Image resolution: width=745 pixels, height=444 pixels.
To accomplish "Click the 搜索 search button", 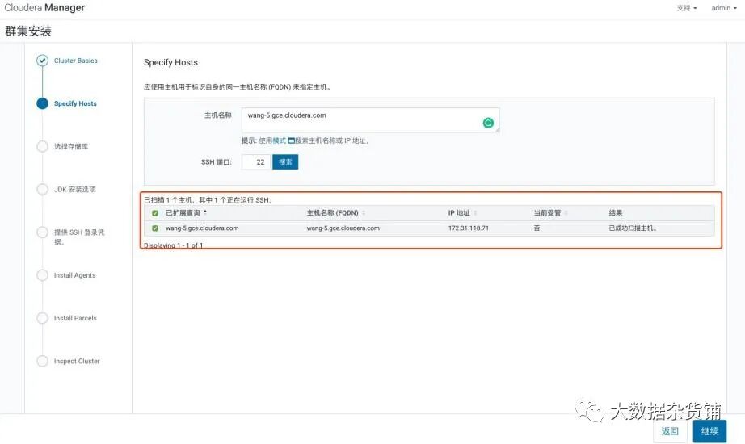I will coord(285,162).
